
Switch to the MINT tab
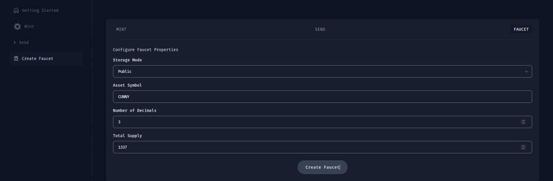[x=121, y=29]
